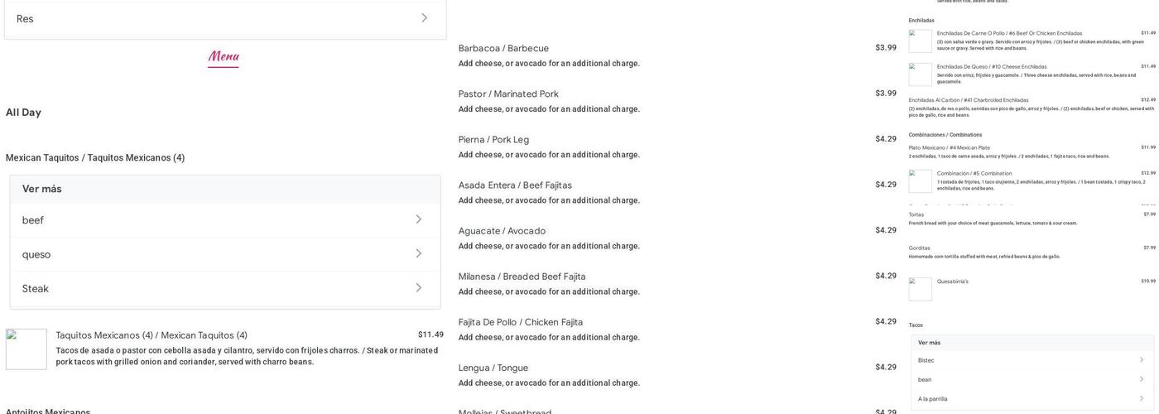Screen dimensions: 1159x414
Task: Click the queso row chevron arrow
Action: pyautogui.click(x=418, y=253)
